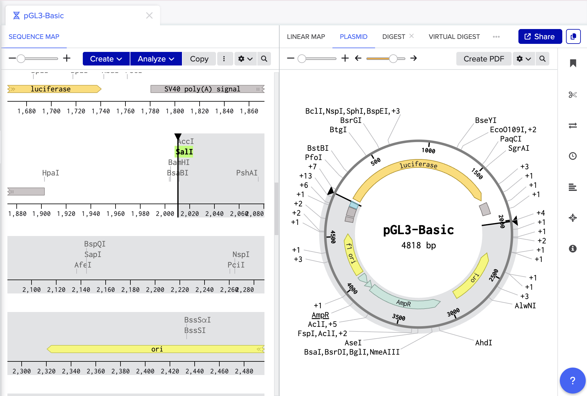Open the swap arrows sidebar tool
This screenshot has height=396, width=587.
(573, 125)
